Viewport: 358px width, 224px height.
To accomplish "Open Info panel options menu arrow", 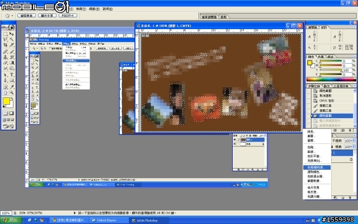I will point(355,27).
